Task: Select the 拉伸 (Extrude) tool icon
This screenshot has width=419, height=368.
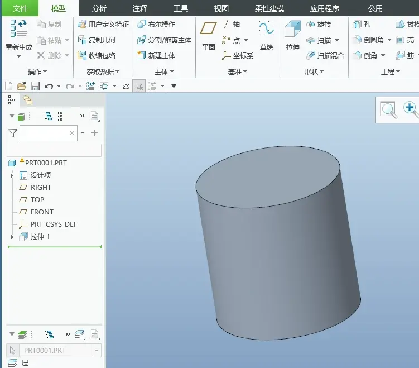Action: click(x=292, y=29)
